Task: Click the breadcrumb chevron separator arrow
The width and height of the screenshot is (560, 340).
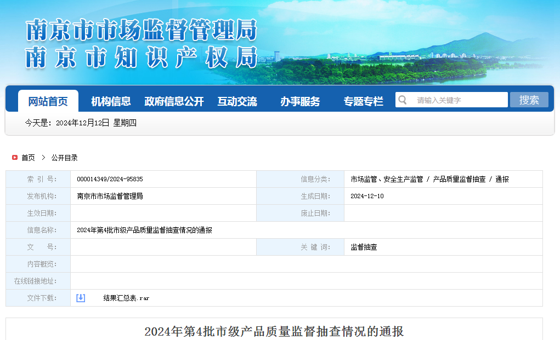Action: coord(43,158)
